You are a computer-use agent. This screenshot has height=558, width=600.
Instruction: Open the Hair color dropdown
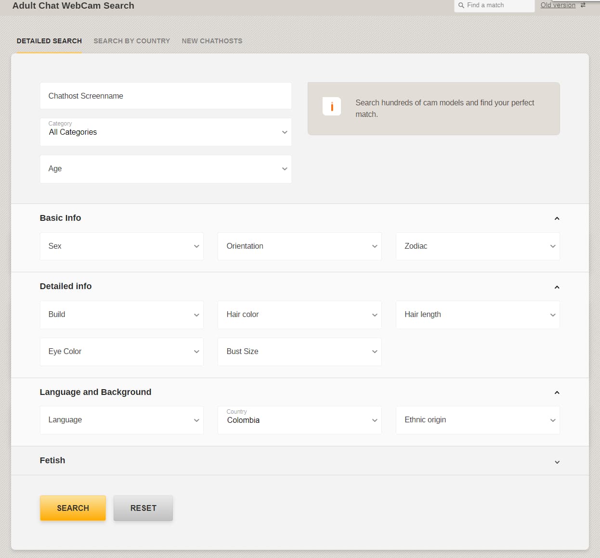tap(300, 315)
